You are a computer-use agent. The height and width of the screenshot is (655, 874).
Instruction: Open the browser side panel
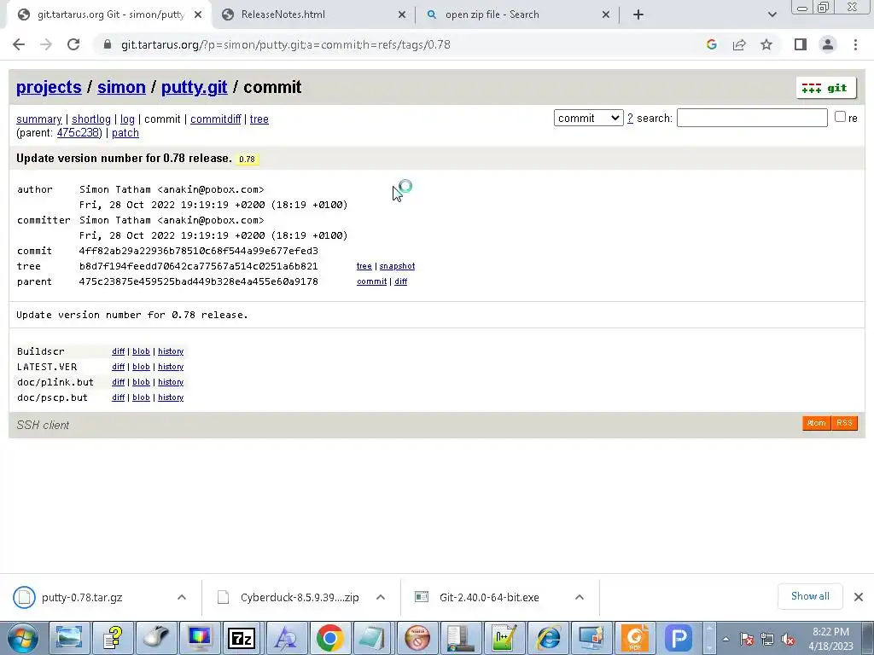(x=801, y=44)
